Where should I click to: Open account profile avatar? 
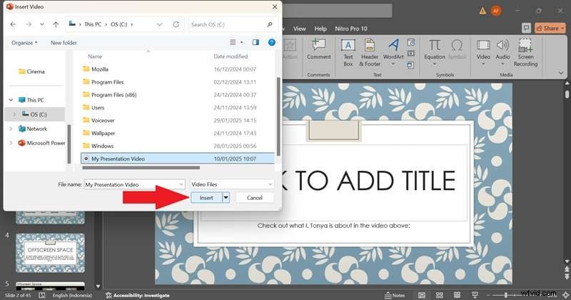[495, 11]
